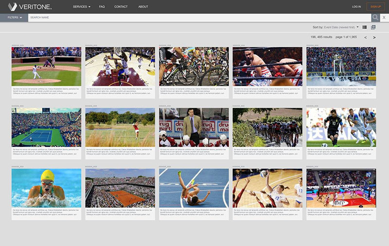This screenshot has width=389, height=246.
Task: Switch to list view icon
Action: [365, 27]
